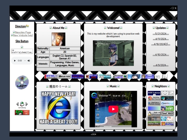Click the Best viewed with a Computer badge
The image size is (187, 140).
pos(121,76)
